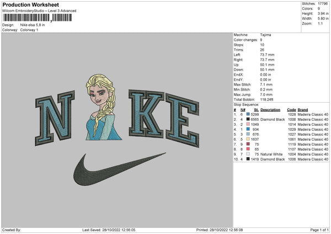Click the design name 'Nike elsa 5,8 in'
This screenshot has height=234, width=331.
(33, 25)
